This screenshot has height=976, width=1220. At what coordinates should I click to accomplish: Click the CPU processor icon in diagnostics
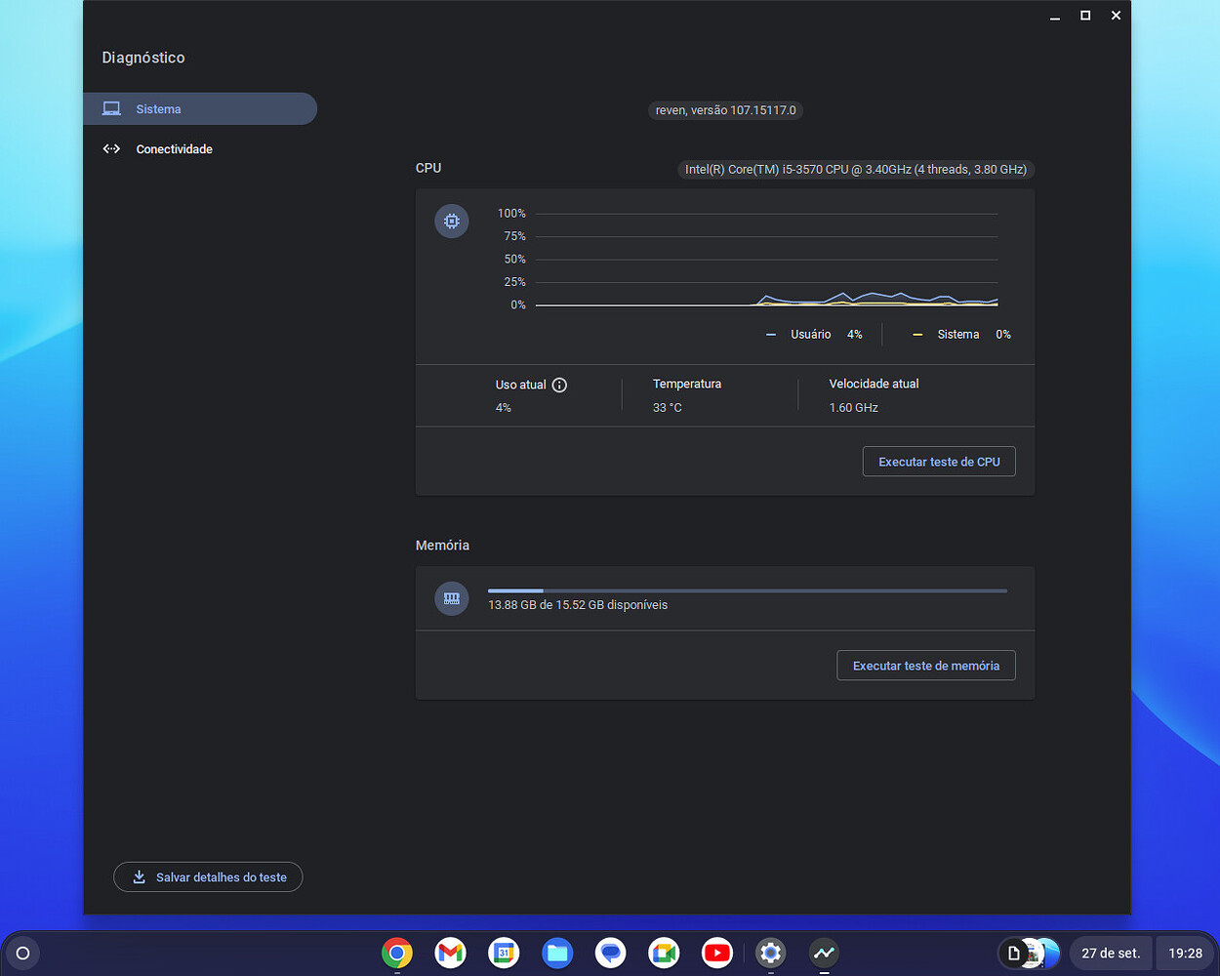451,221
